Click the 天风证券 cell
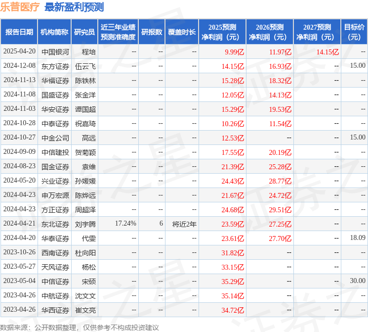Image resolution: width=368 pixels, height=332 pixels. [x=55, y=267]
